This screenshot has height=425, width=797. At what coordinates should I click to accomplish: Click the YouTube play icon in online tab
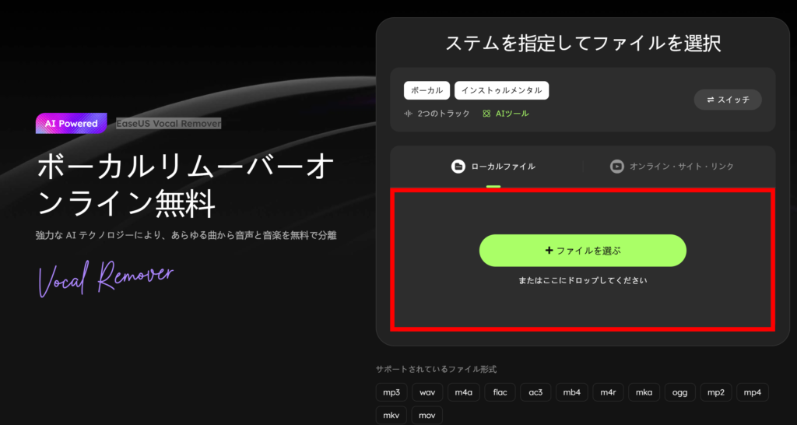[x=616, y=166]
